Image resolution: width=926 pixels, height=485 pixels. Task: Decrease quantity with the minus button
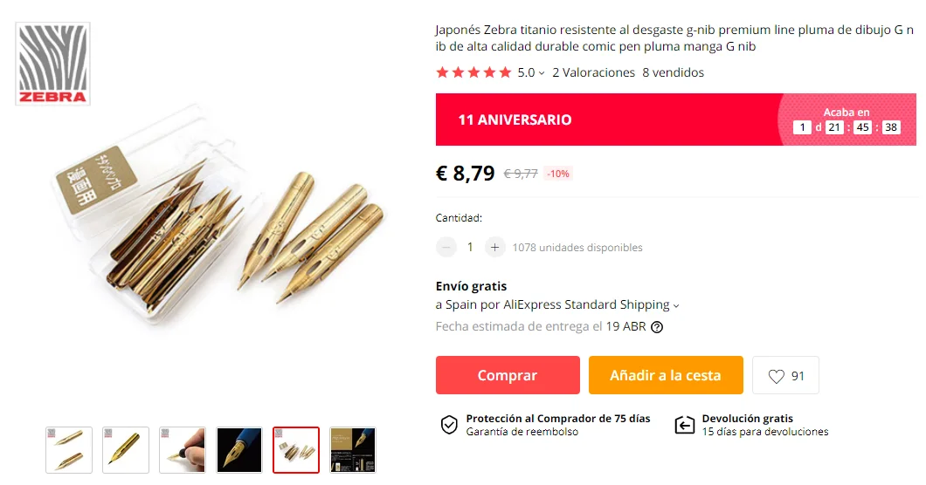[x=446, y=247]
